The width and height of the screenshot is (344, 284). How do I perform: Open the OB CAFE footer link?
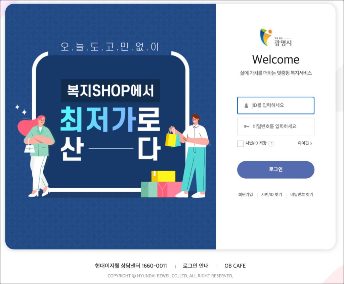pos(235,266)
